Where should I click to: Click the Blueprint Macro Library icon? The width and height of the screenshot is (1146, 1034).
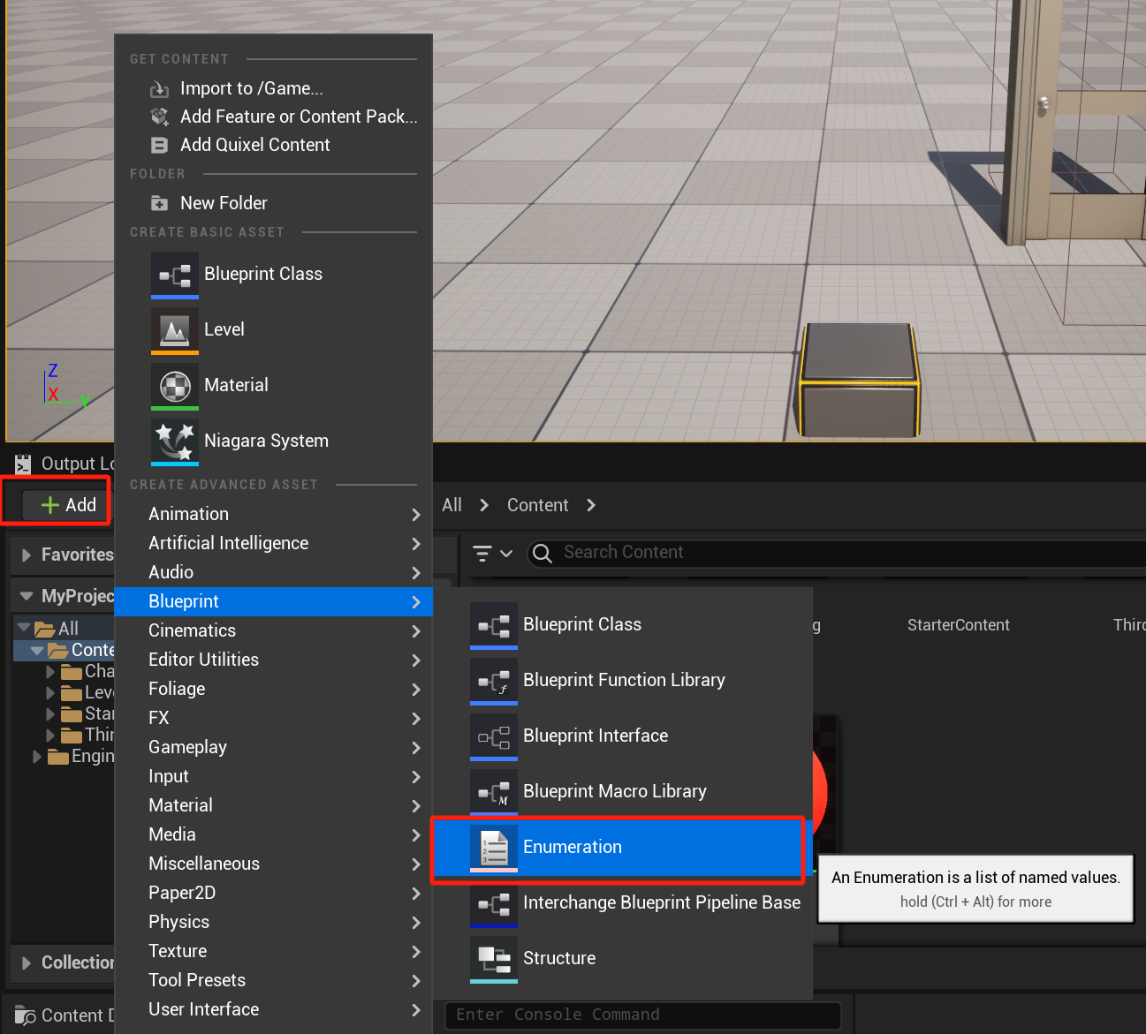tap(494, 793)
